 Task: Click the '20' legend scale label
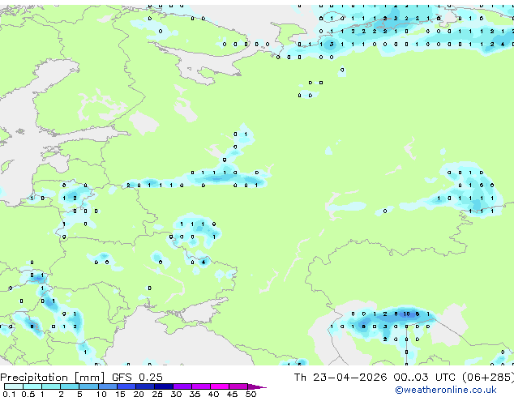click(139, 394)
